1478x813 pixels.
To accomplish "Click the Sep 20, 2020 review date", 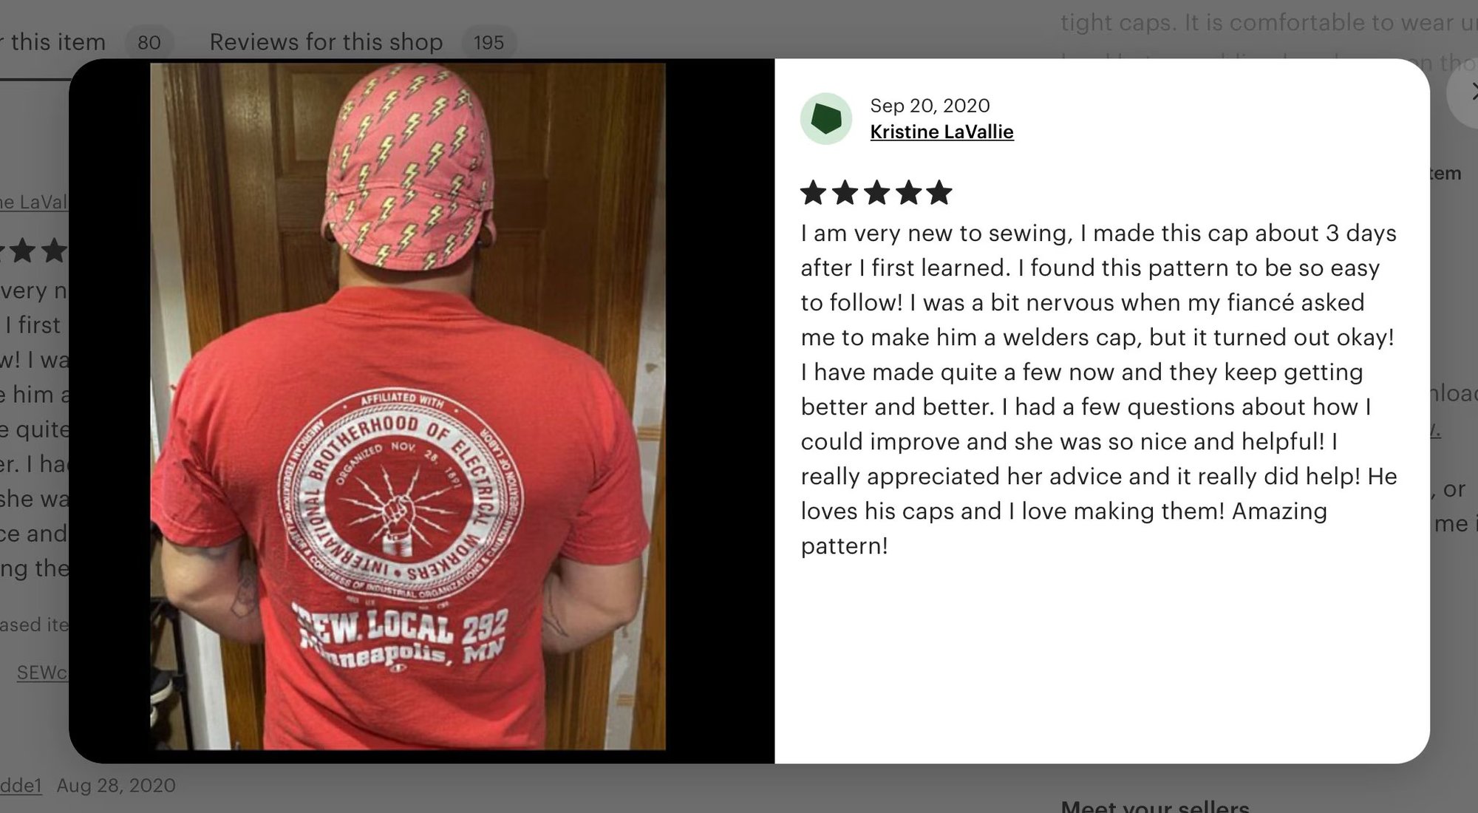I will point(930,106).
